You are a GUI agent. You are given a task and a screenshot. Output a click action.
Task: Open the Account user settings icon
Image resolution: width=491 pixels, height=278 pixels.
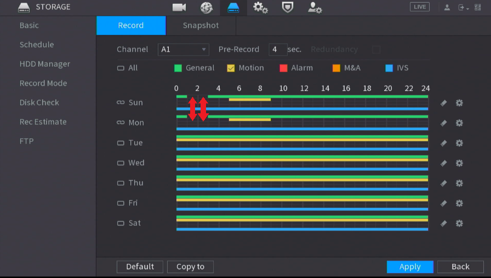click(x=315, y=8)
